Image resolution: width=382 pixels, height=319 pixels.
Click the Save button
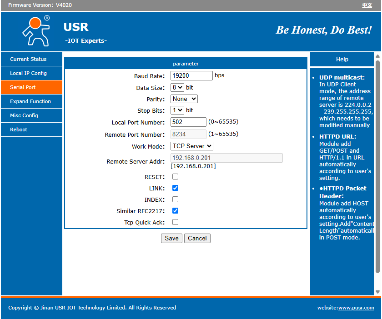coord(171,239)
